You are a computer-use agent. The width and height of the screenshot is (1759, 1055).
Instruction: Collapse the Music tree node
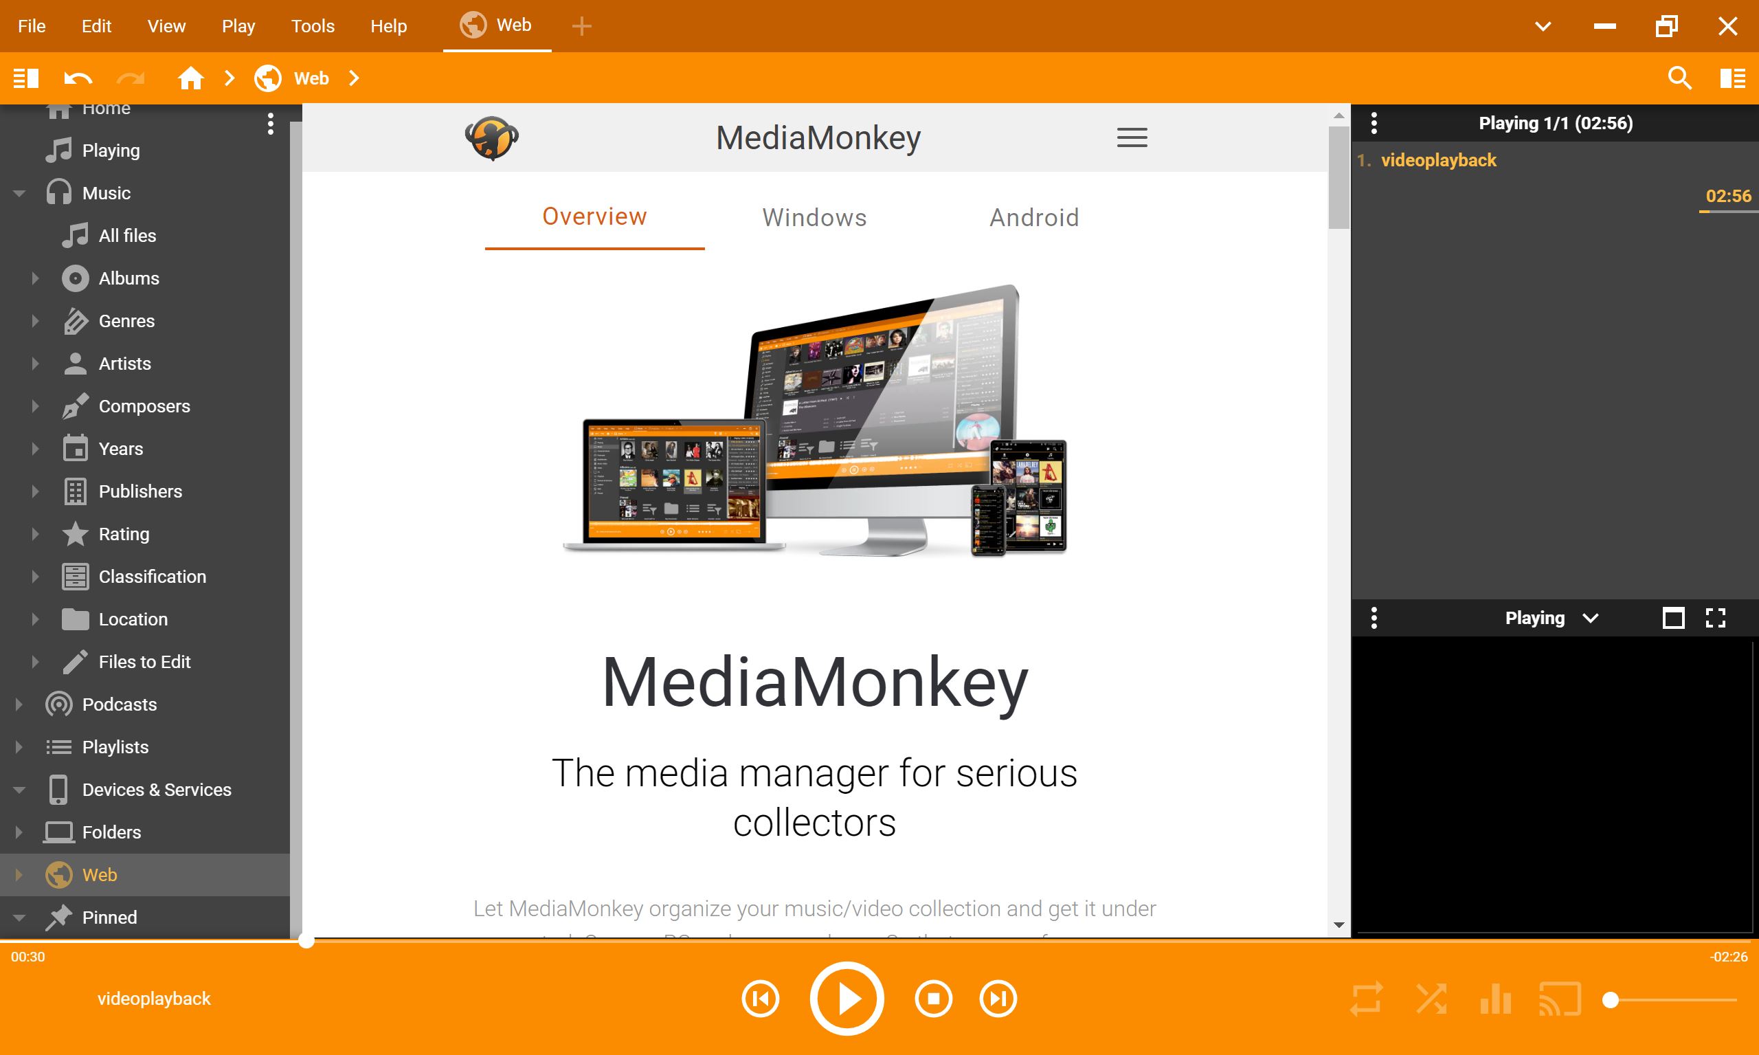(19, 192)
